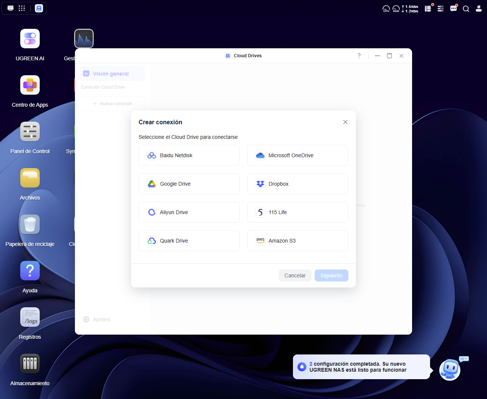Open the Registros logs app

coord(30,317)
